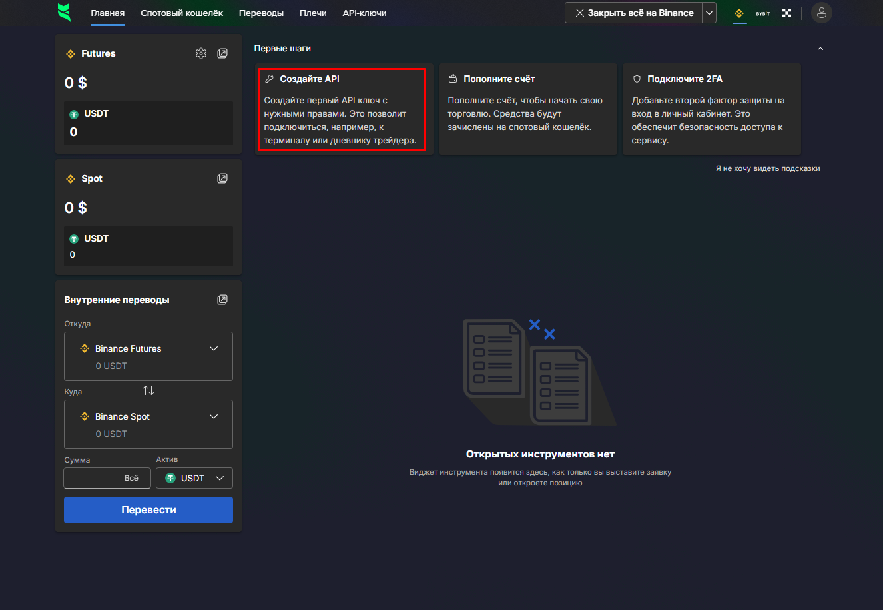Open the Создайте API card
The width and height of the screenshot is (883, 610).
pos(344,109)
